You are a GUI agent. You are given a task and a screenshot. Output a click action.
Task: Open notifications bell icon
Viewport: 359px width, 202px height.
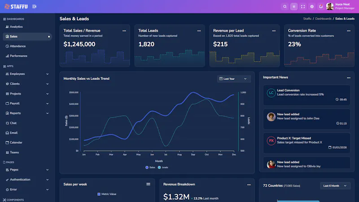click(321, 7)
